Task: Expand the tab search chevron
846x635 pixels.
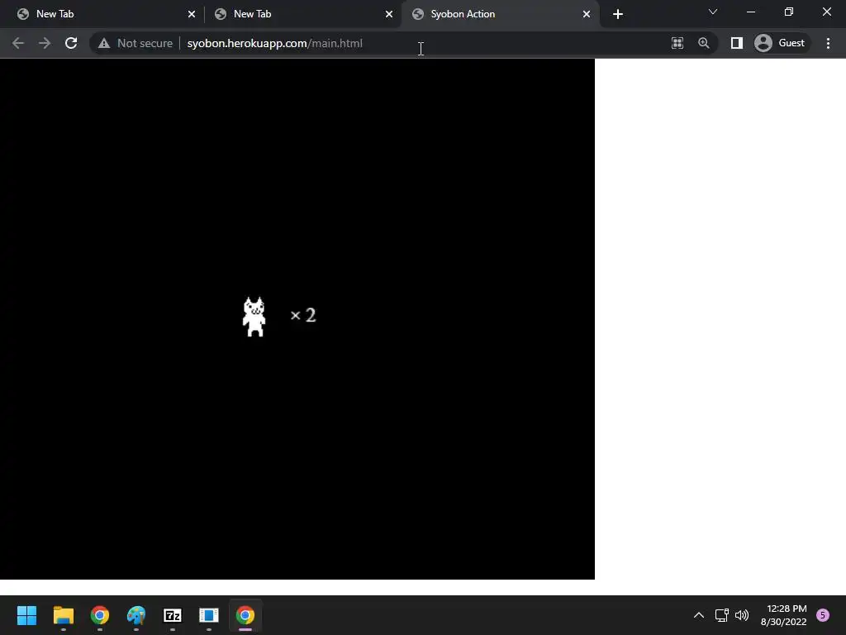Action: point(713,12)
